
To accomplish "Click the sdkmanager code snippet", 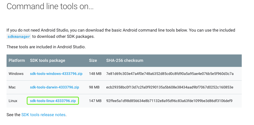I will pos(19,37).
